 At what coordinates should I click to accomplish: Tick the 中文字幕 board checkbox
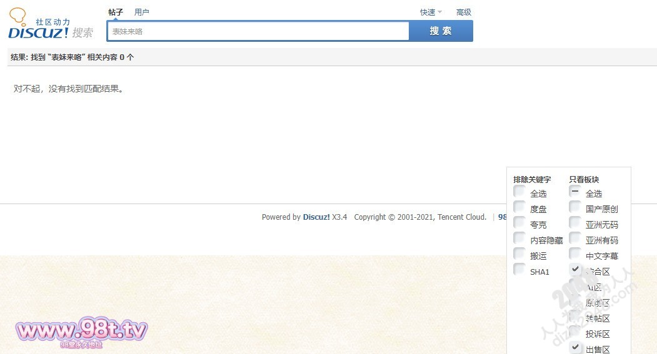pyautogui.click(x=575, y=253)
